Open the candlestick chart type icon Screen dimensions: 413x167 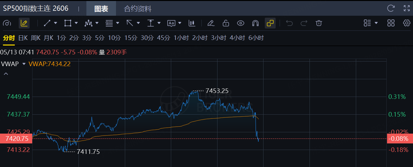click(192, 23)
